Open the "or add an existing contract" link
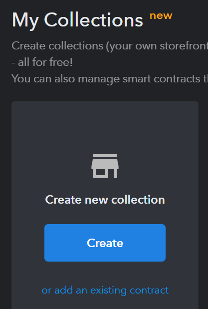Viewport: 208px width, 309px height. [x=105, y=290]
